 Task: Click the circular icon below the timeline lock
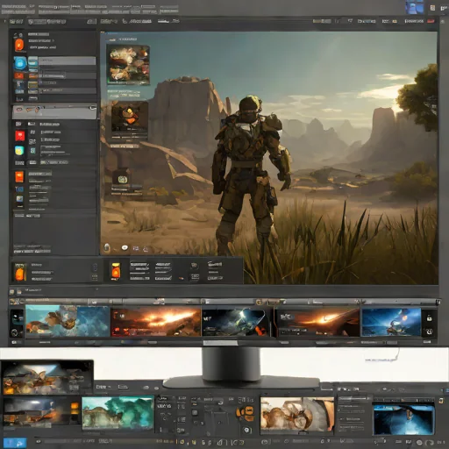pyautogui.click(x=429, y=331)
